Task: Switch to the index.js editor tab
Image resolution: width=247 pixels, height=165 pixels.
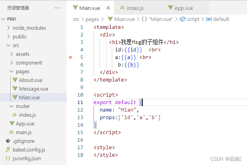Action: (x=138, y=8)
